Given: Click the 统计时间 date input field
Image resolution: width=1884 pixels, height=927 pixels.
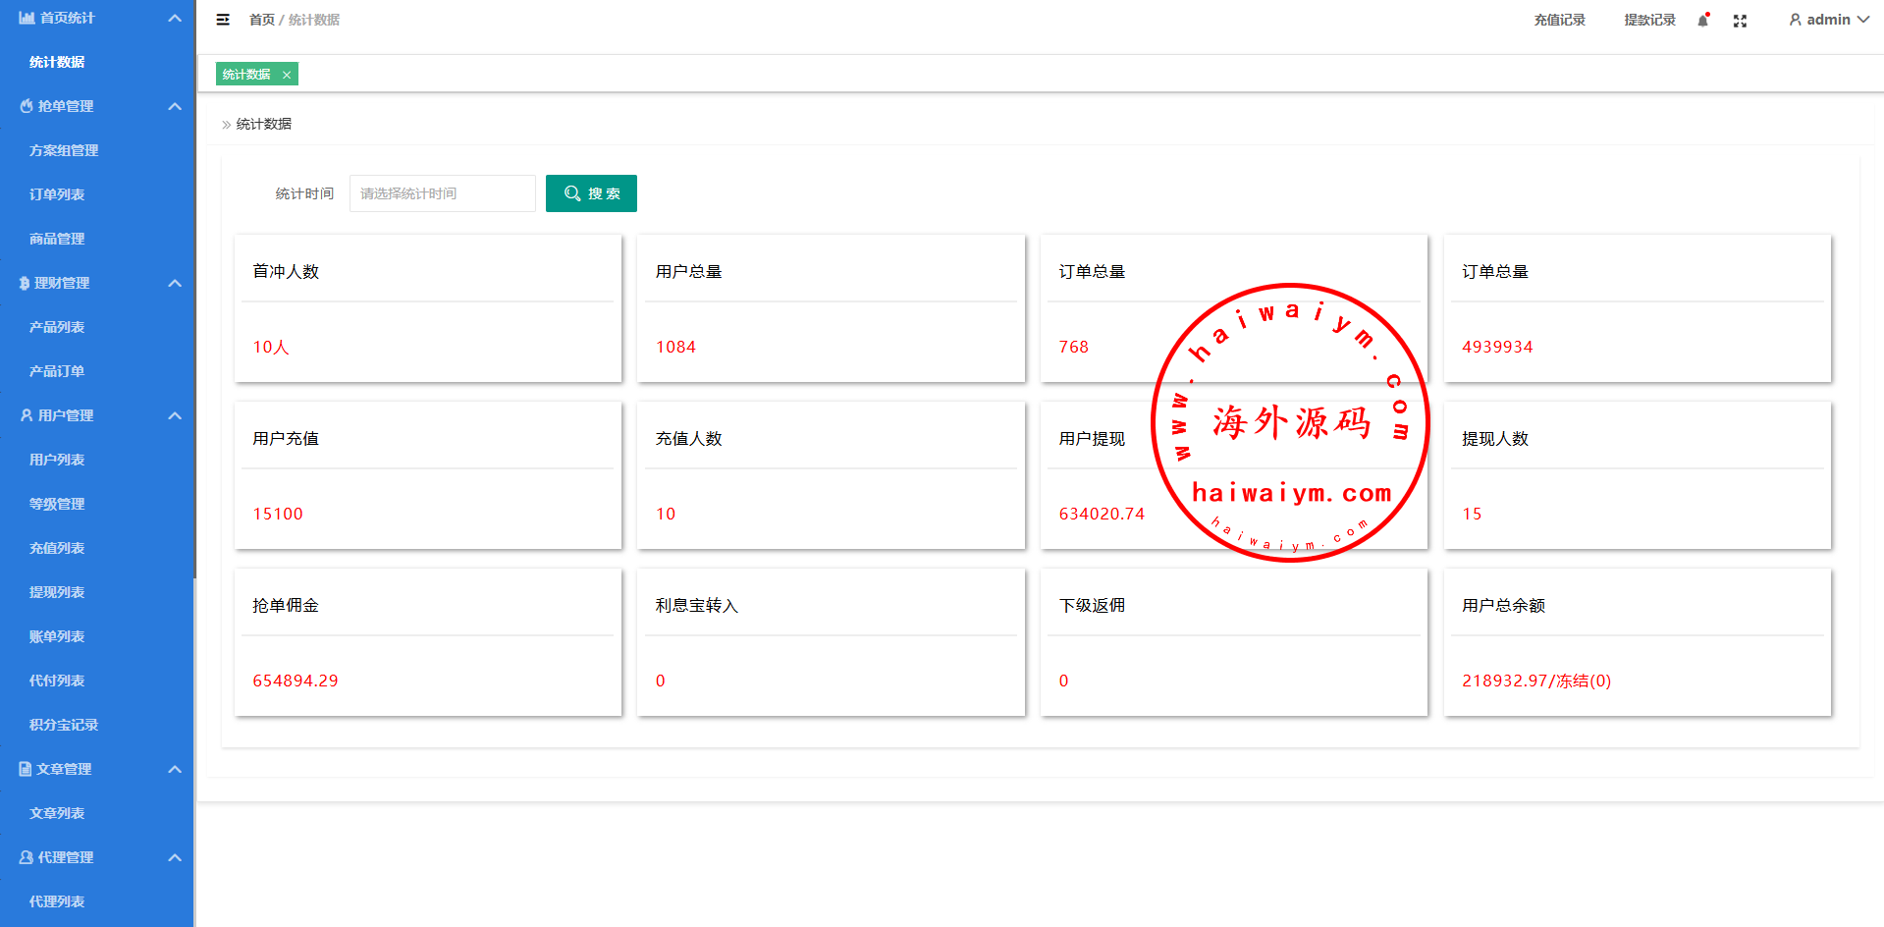Looking at the screenshot, I should [442, 193].
